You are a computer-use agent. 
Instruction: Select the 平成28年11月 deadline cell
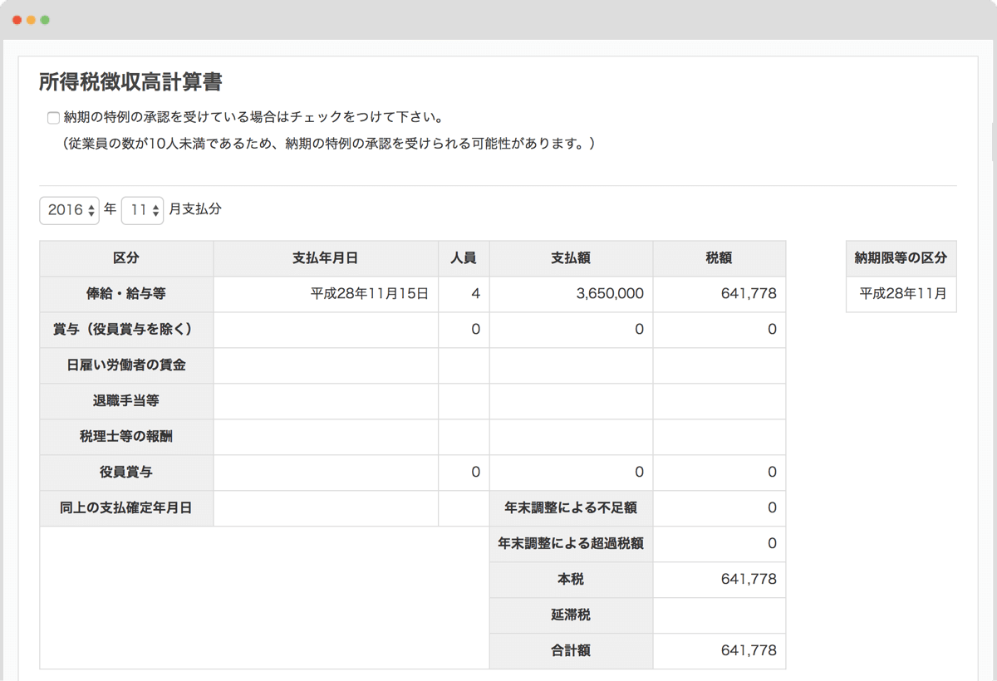[x=901, y=294]
